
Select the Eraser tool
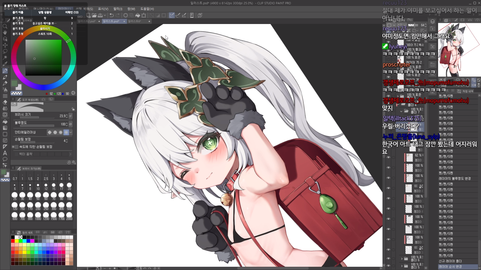tap(5, 102)
